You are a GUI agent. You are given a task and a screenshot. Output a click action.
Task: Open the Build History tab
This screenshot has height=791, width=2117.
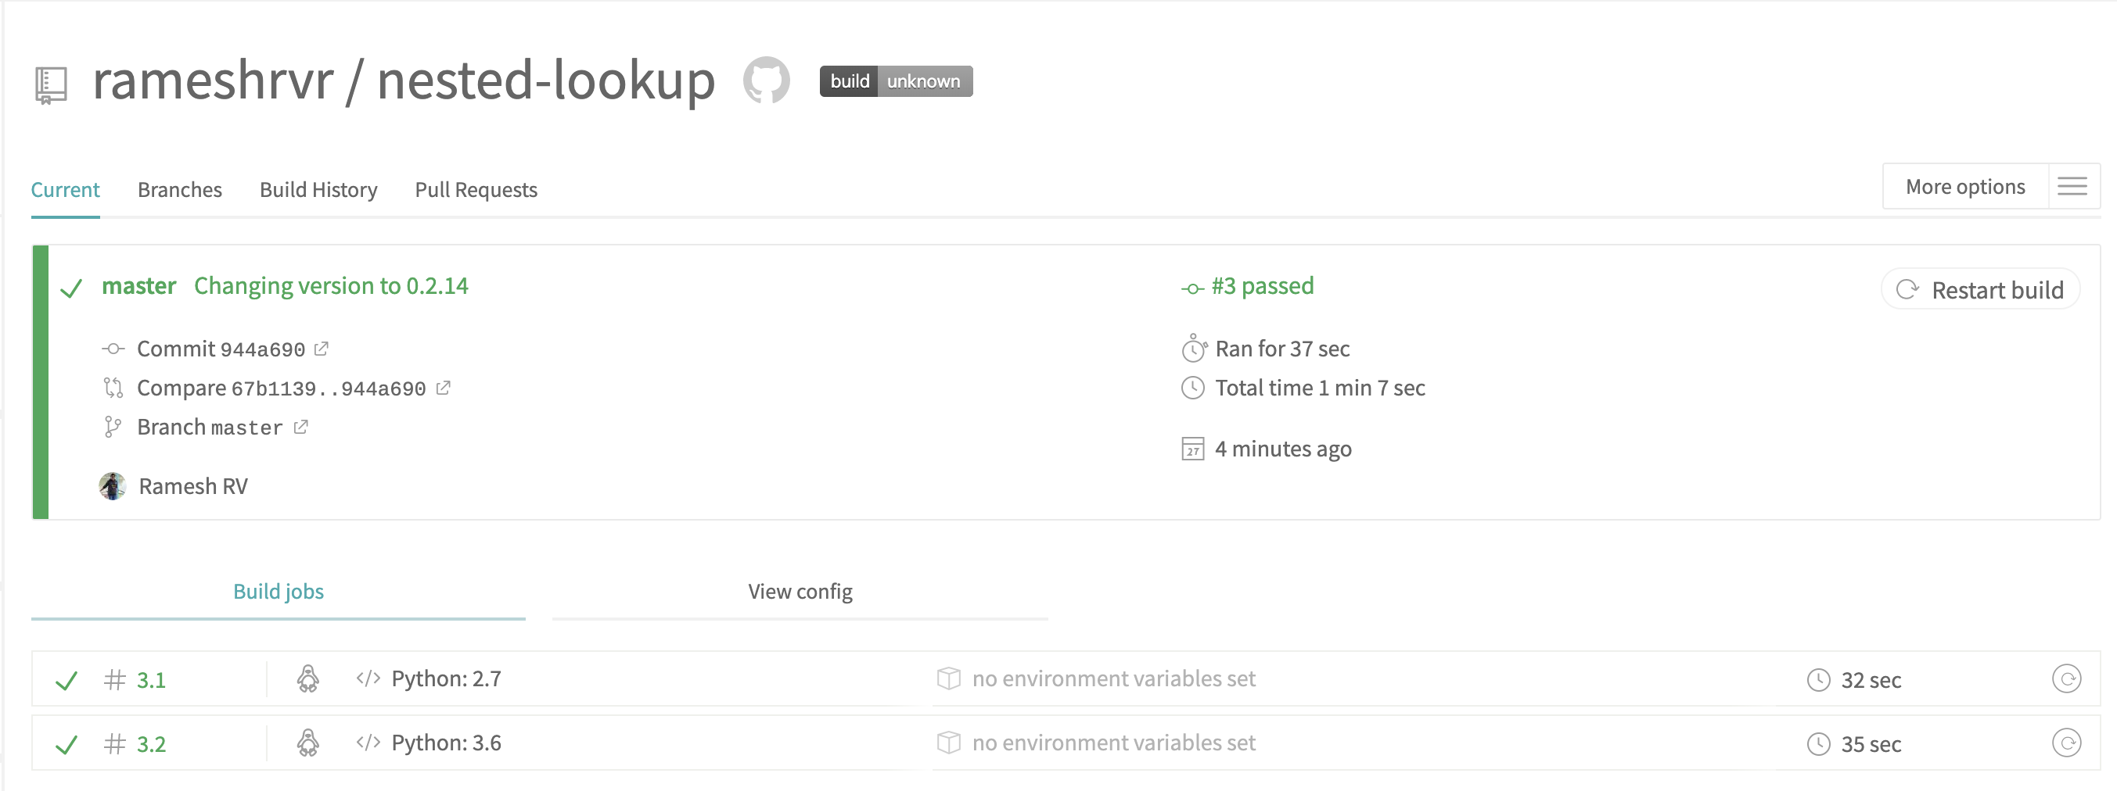click(318, 190)
